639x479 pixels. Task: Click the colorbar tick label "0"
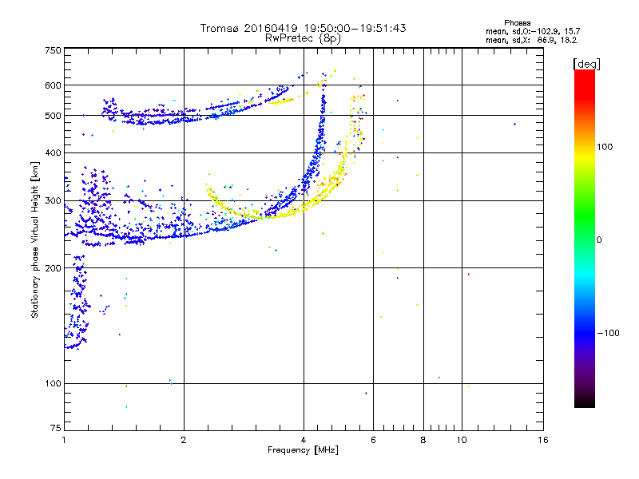pyautogui.click(x=599, y=240)
